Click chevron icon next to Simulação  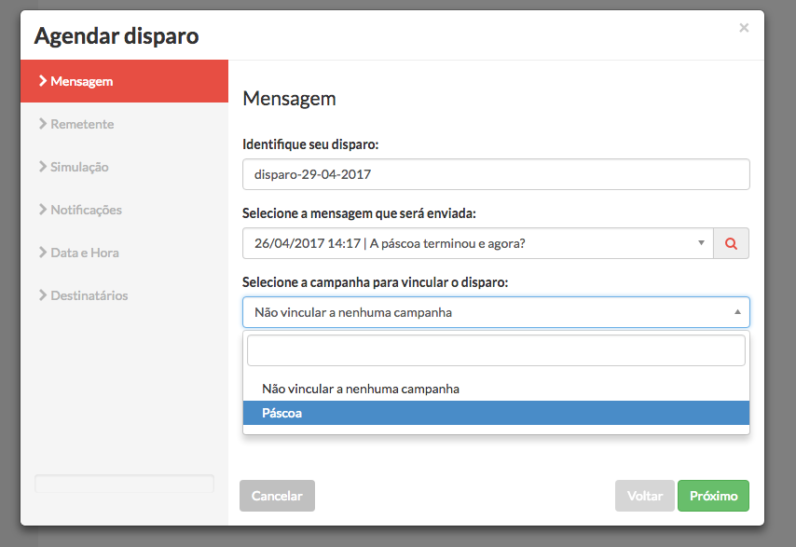tap(43, 167)
